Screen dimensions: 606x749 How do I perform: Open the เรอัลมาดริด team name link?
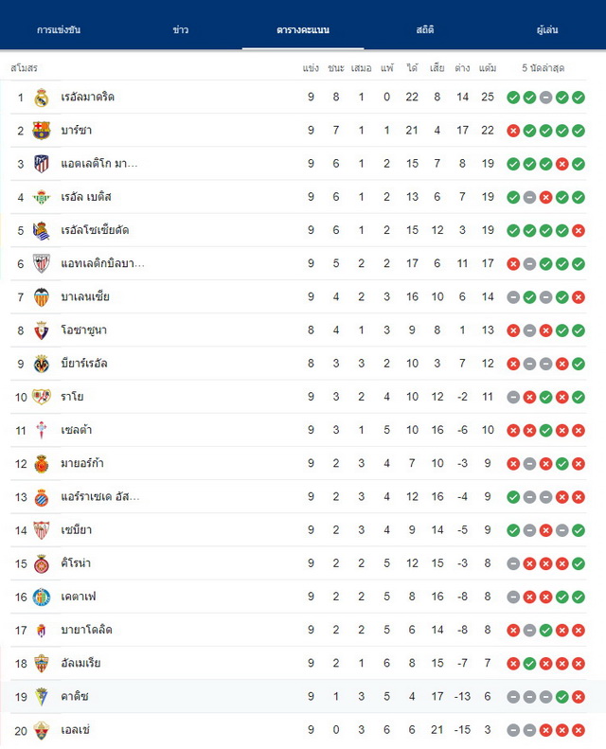[x=87, y=97]
